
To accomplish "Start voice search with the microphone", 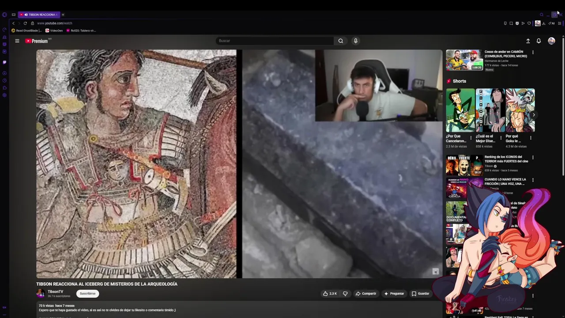I will click(356, 41).
